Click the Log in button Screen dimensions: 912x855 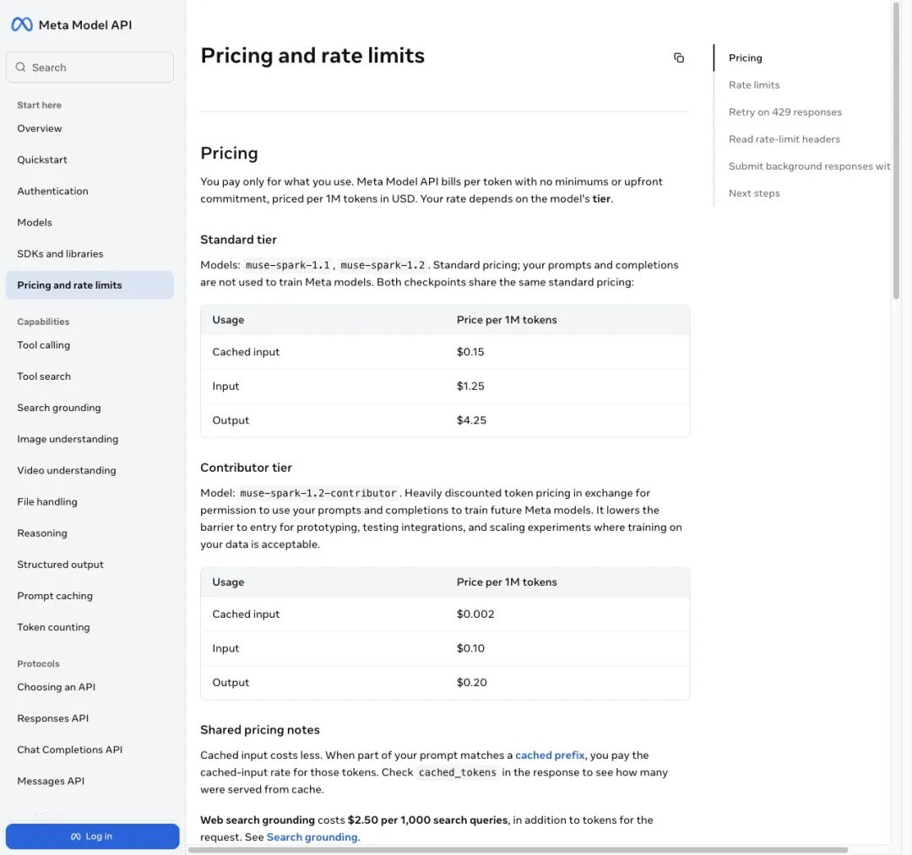(x=93, y=836)
